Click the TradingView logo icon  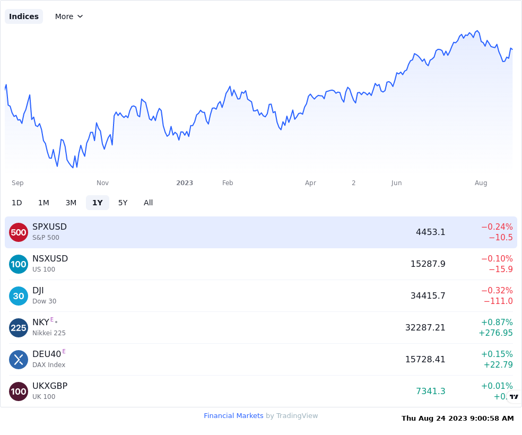514,397
